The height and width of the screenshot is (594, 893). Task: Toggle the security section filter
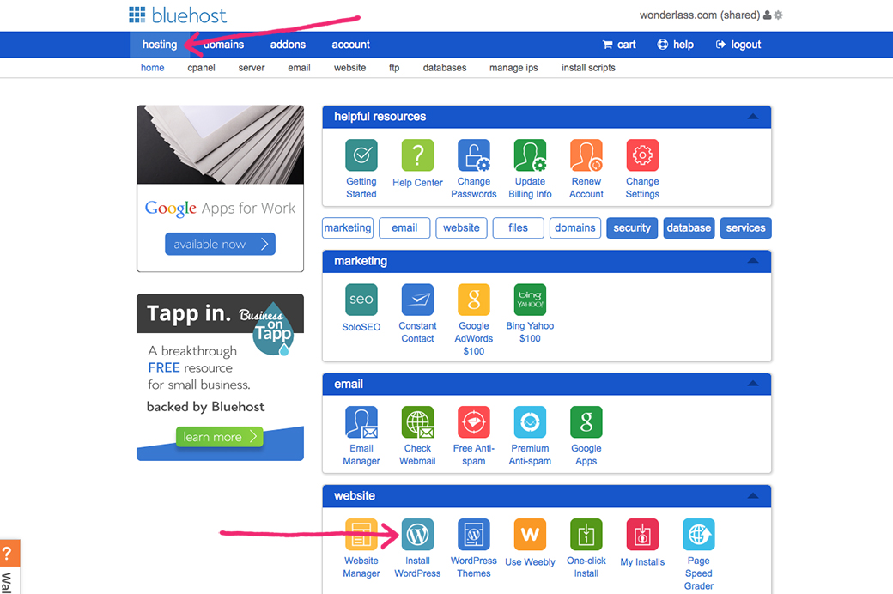pos(632,227)
